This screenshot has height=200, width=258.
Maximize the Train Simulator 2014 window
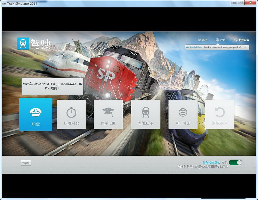pyautogui.click(x=241, y=3)
